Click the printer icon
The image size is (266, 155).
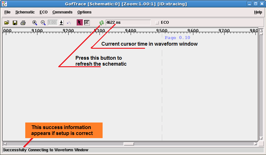(23, 22)
